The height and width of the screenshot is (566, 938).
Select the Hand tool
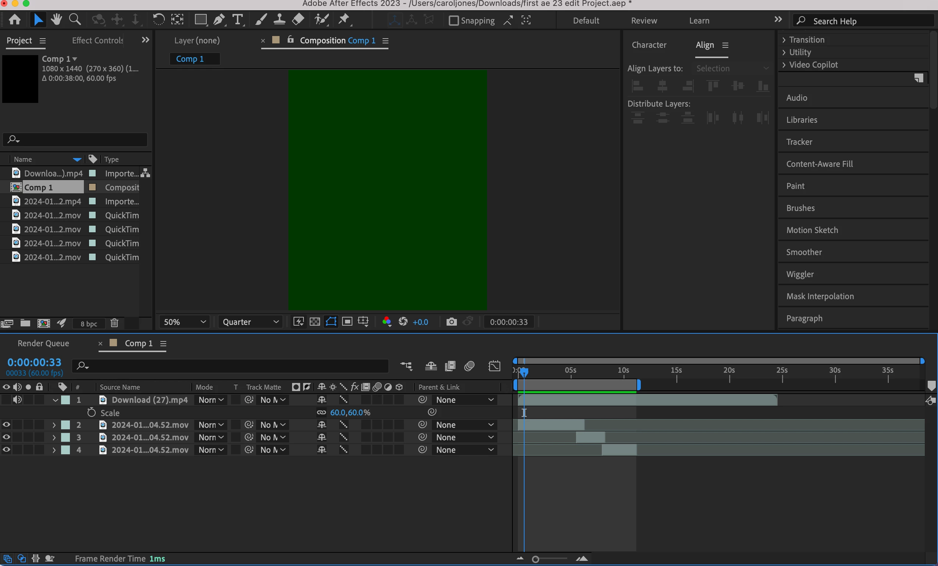[56, 19]
